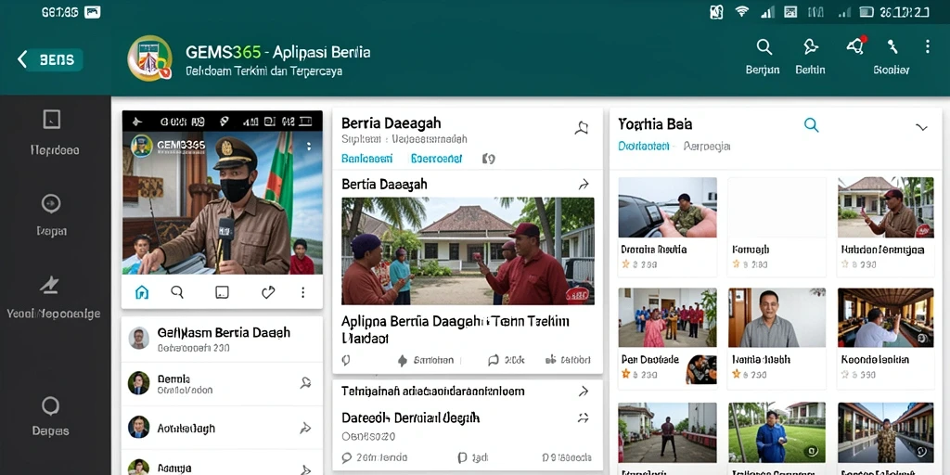Open the Dateoih Dertiad Jeegih article

(411, 417)
